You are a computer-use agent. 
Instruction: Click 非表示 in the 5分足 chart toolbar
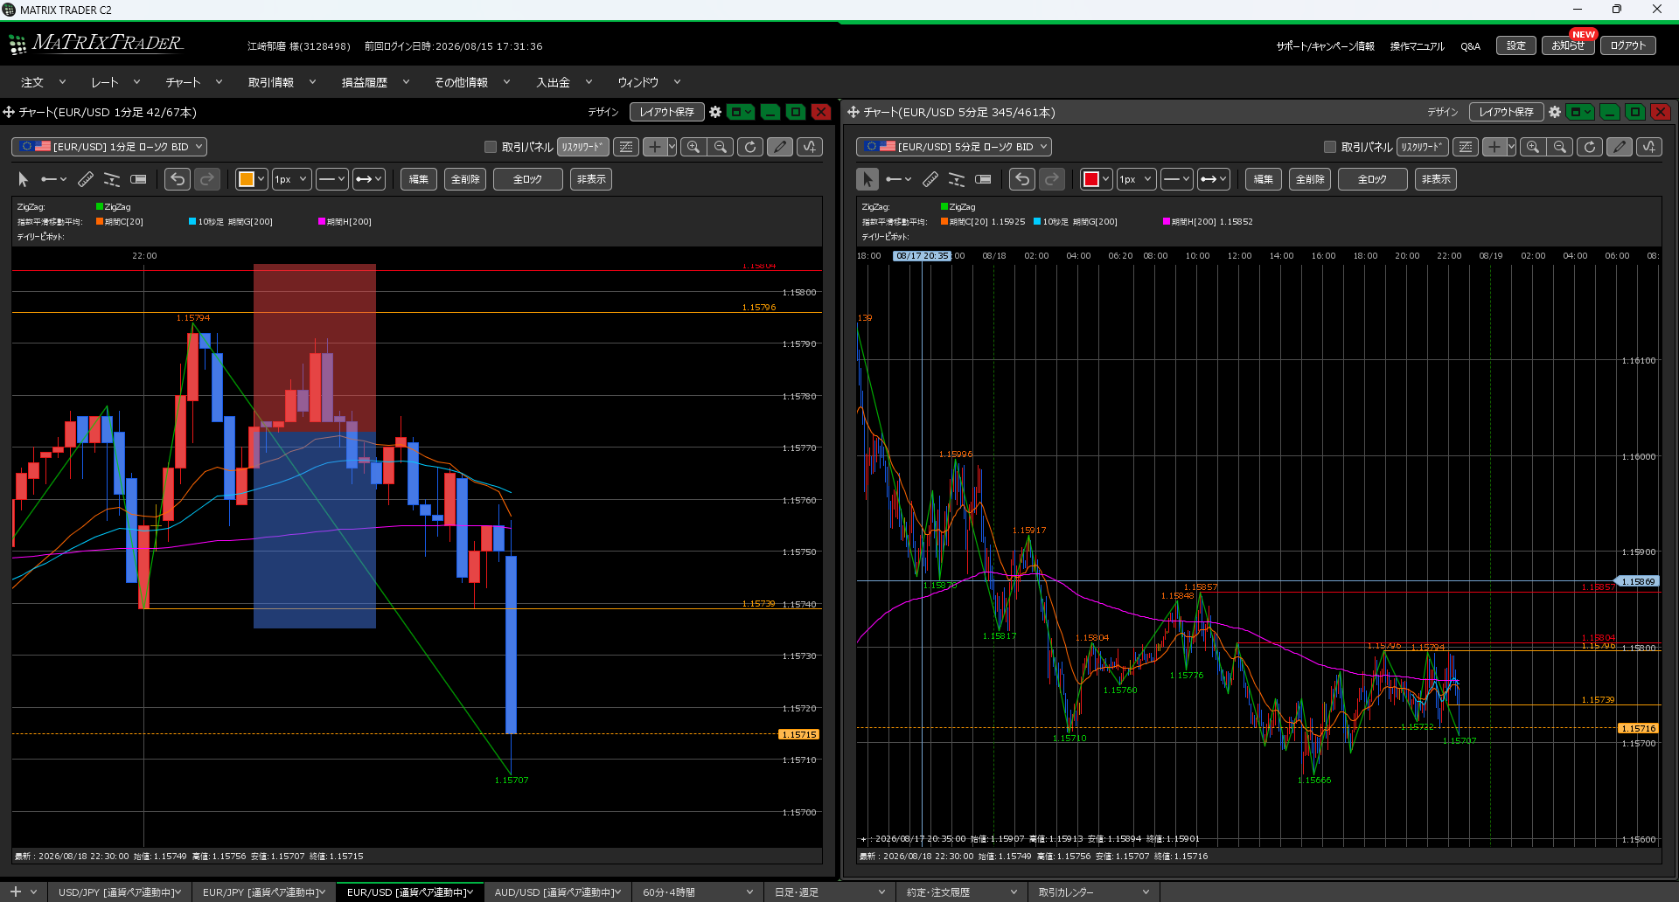(1436, 179)
